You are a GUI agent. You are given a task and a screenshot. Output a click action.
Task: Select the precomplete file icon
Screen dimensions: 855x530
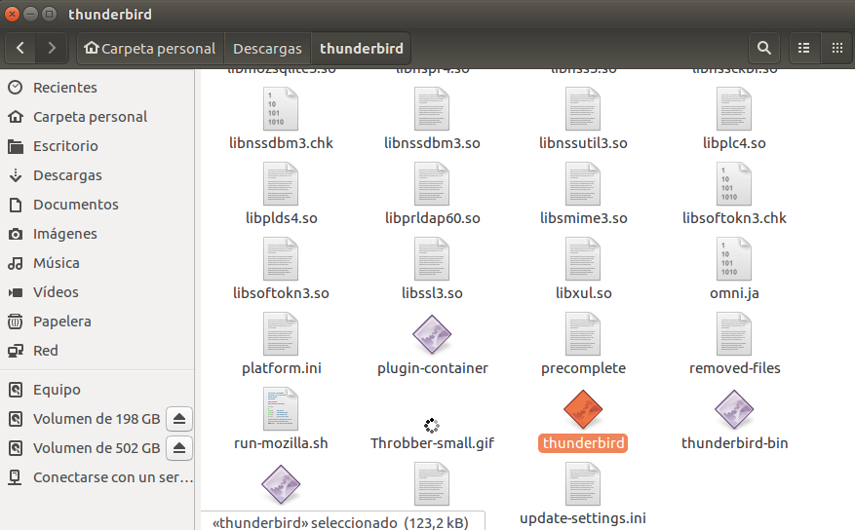point(583,334)
